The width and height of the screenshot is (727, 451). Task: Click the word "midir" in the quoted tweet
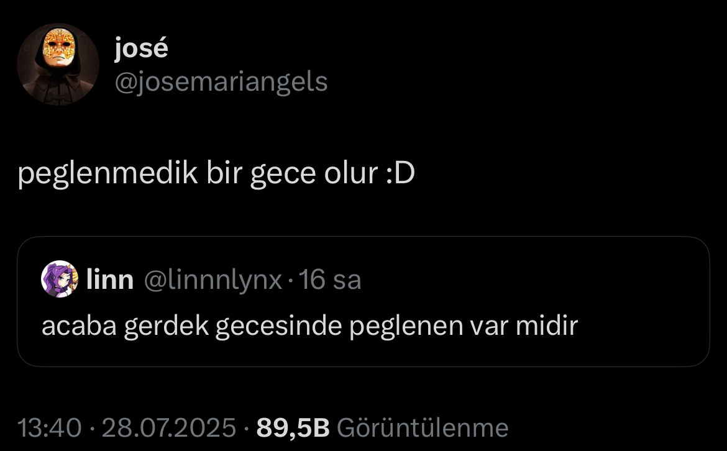(547, 326)
